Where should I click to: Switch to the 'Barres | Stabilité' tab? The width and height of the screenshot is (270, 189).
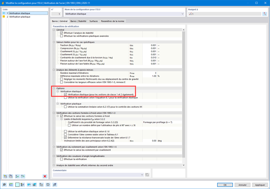(79, 21)
